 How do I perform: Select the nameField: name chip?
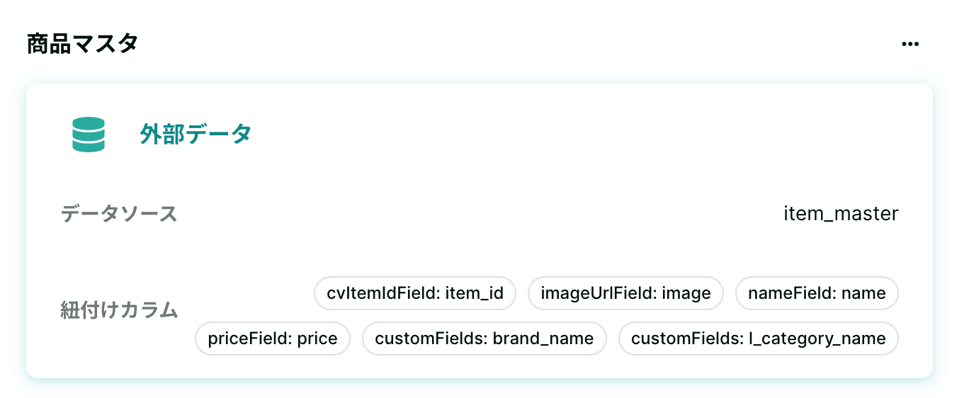(x=817, y=293)
